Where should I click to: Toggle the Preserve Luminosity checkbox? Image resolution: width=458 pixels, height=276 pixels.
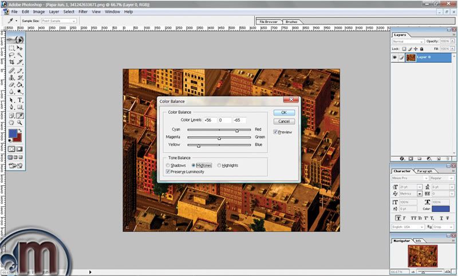(x=168, y=172)
